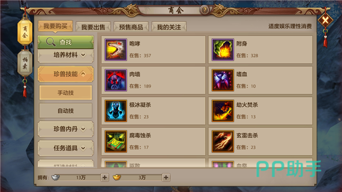Add silver with the plus button
This screenshot has width=342, height=192.
pos(104,177)
